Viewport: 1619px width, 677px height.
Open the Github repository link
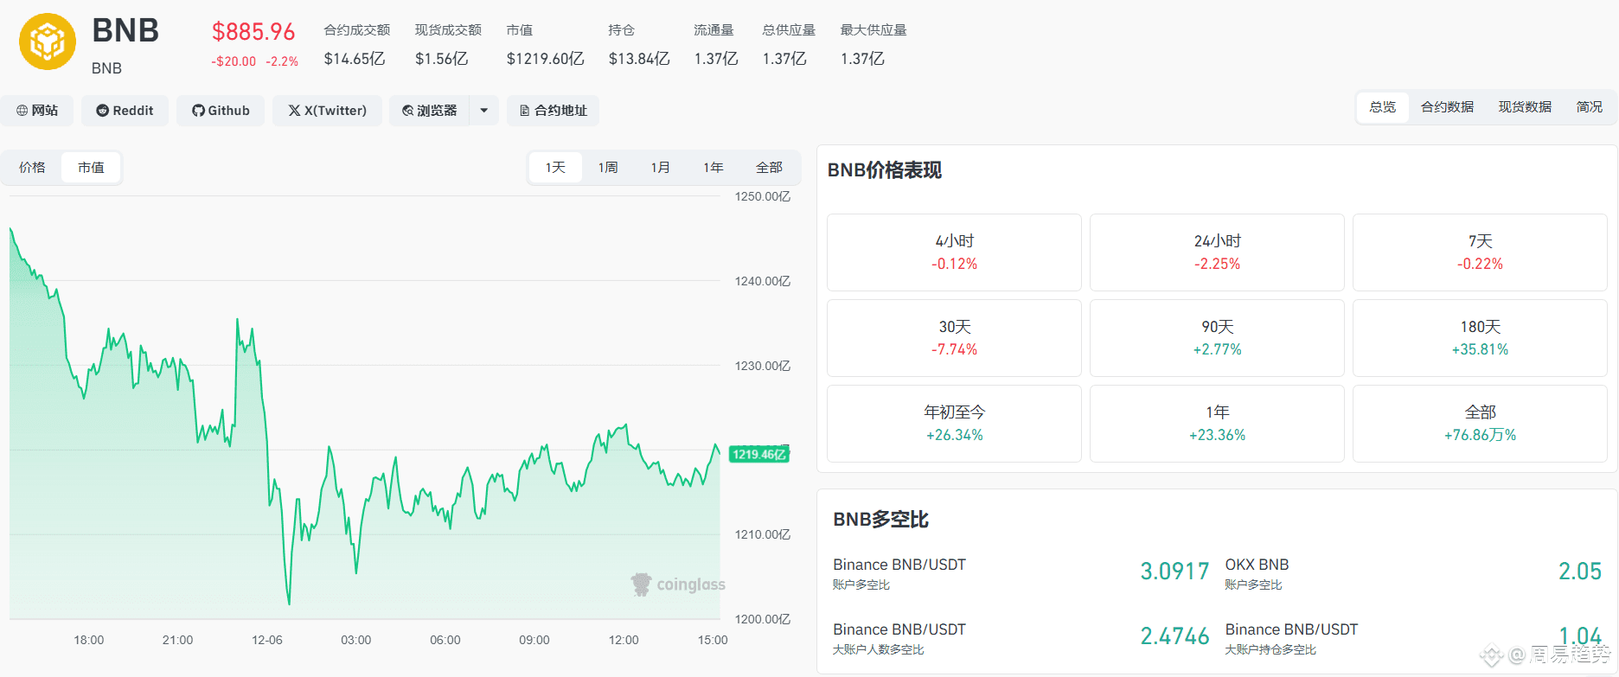(221, 111)
